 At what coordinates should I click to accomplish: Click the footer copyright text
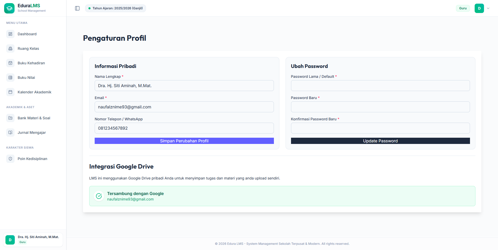(282, 244)
